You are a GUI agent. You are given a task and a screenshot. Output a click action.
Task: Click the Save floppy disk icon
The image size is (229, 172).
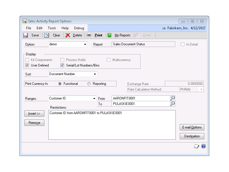(25, 35)
